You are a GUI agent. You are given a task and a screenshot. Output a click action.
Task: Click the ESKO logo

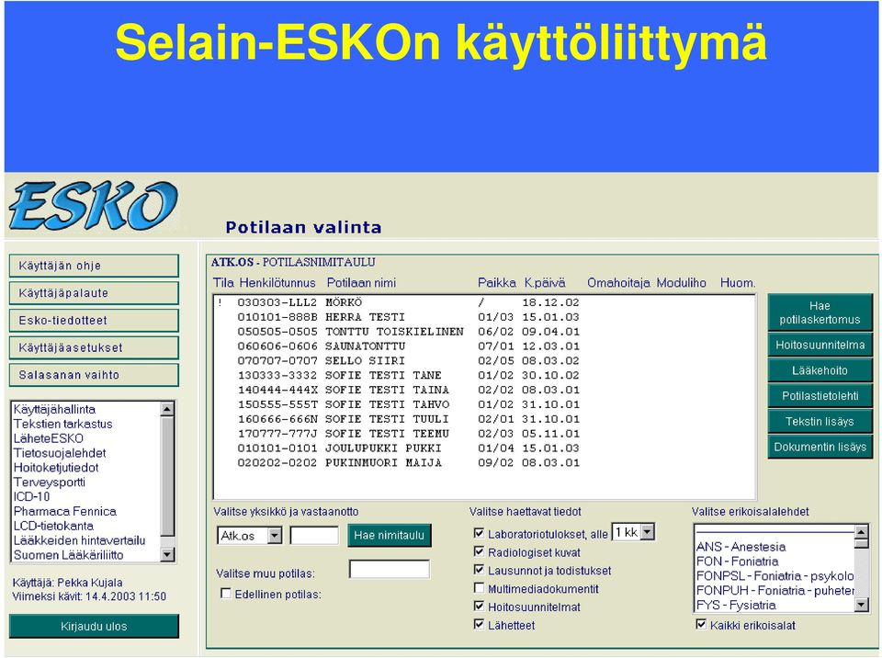[94, 206]
